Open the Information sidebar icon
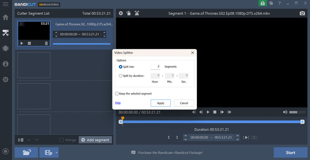Image resolution: width=310 pixels, height=160 pixels. click(5, 64)
